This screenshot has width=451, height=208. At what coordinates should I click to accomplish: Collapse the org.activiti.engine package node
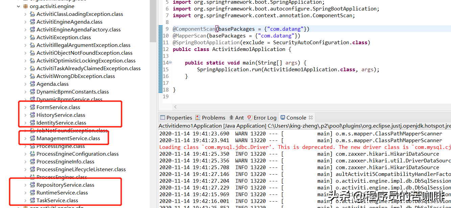18,6
